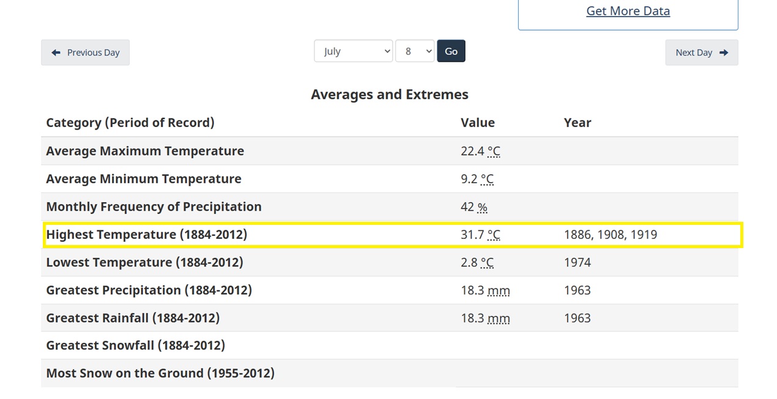Click the 9.2 °C value
Viewport: 777px width, 399px height.
click(477, 179)
